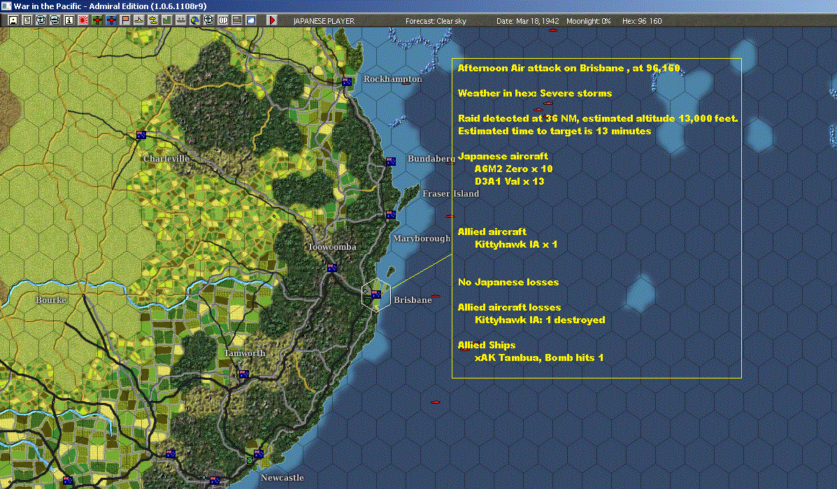
Task: Click 'Kittyhawk IA: 1 destroyed' report line
Action: pyautogui.click(x=540, y=320)
